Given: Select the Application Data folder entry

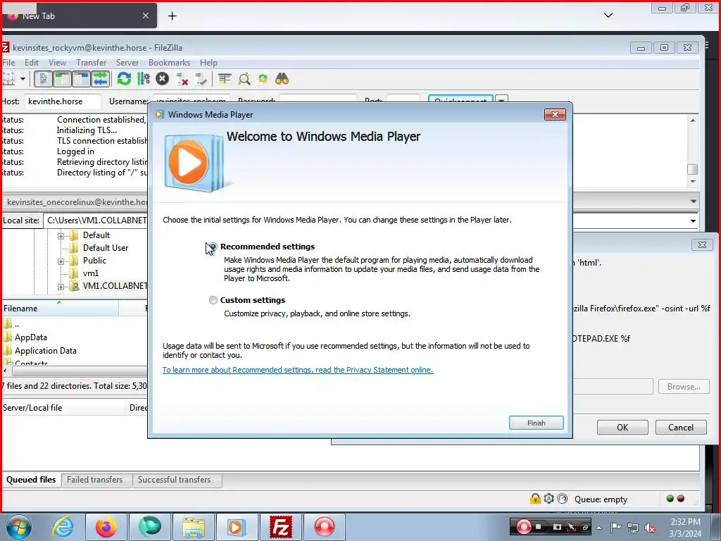Looking at the screenshot, I should click(45, 351).
